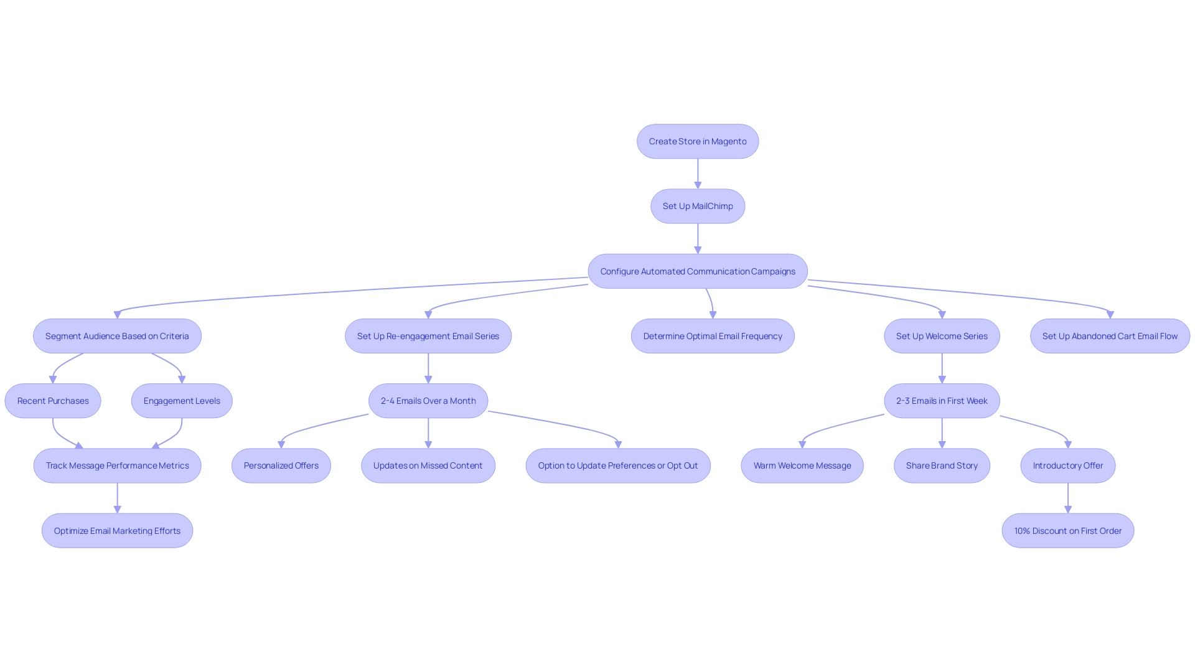Select the 'Set Up MailChimp' node
The height and width of the screenshot is (672, 1195).
point(697,206)
